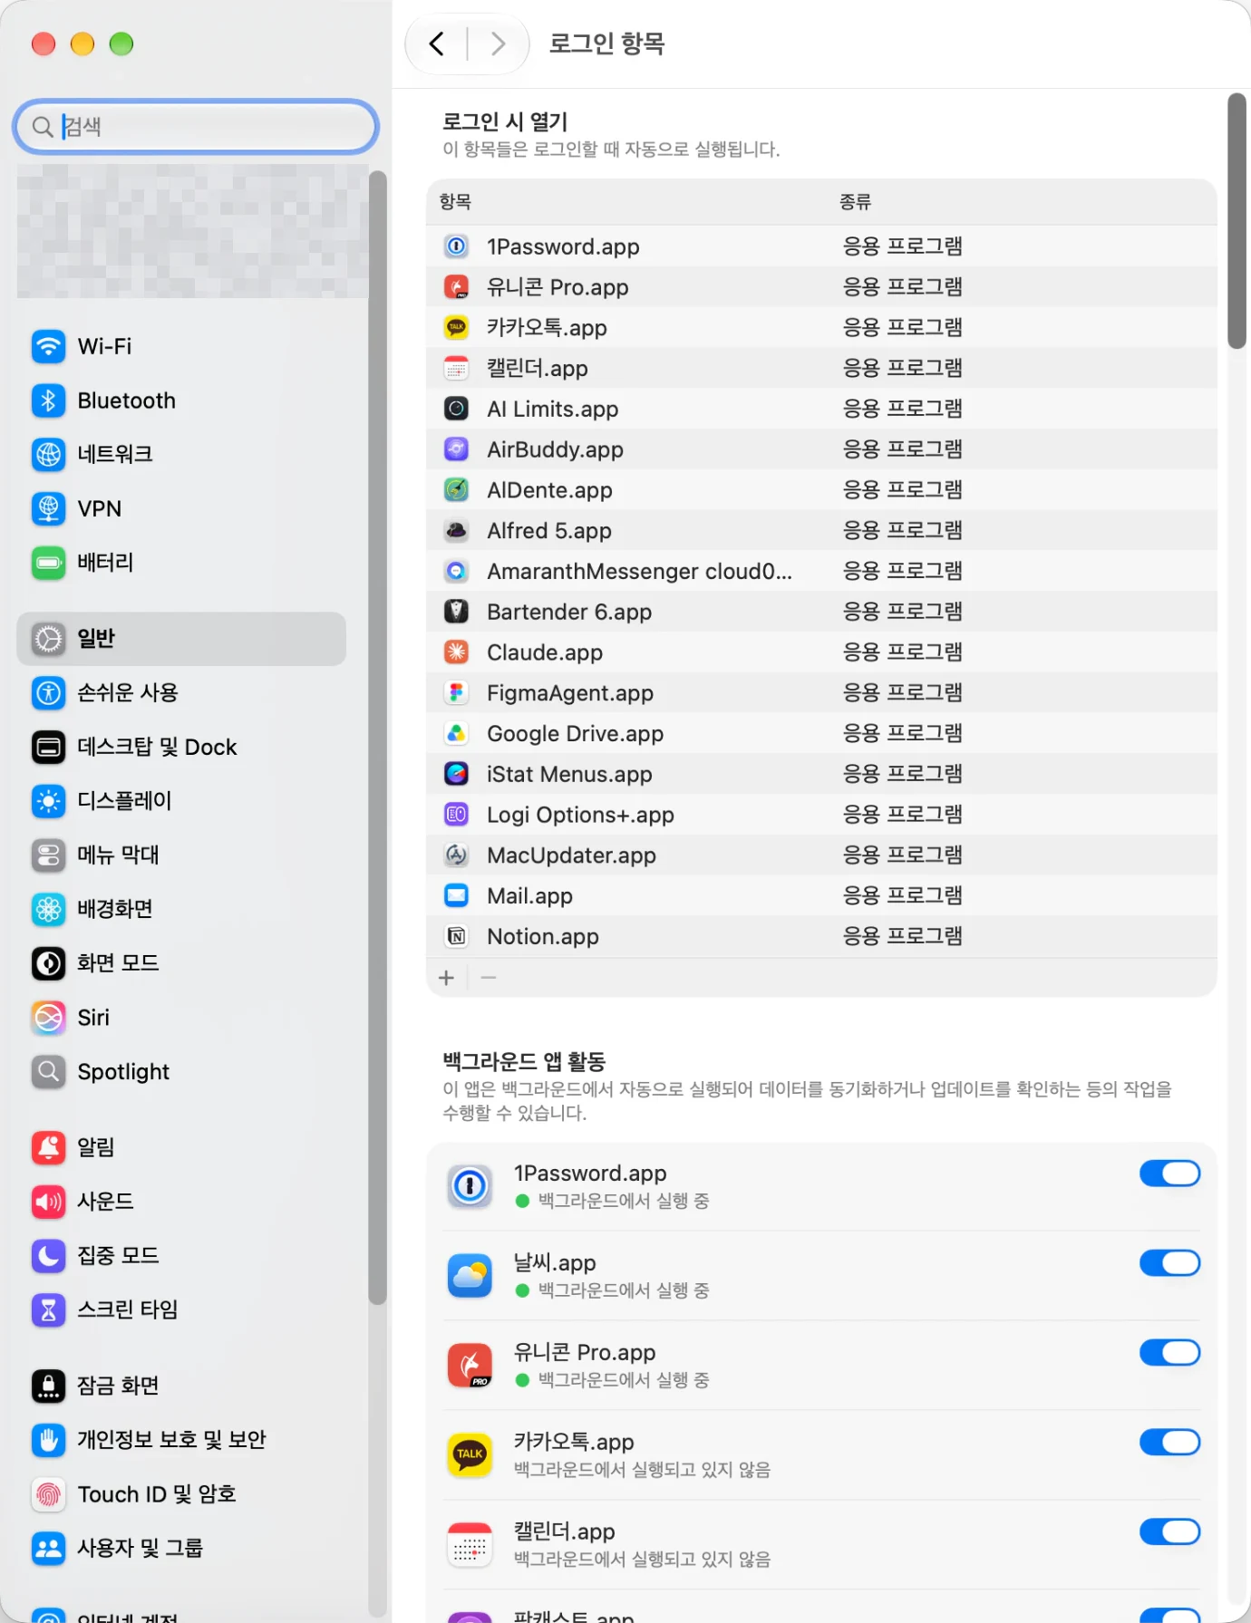Select AlDente.app login item

(821, 490)
